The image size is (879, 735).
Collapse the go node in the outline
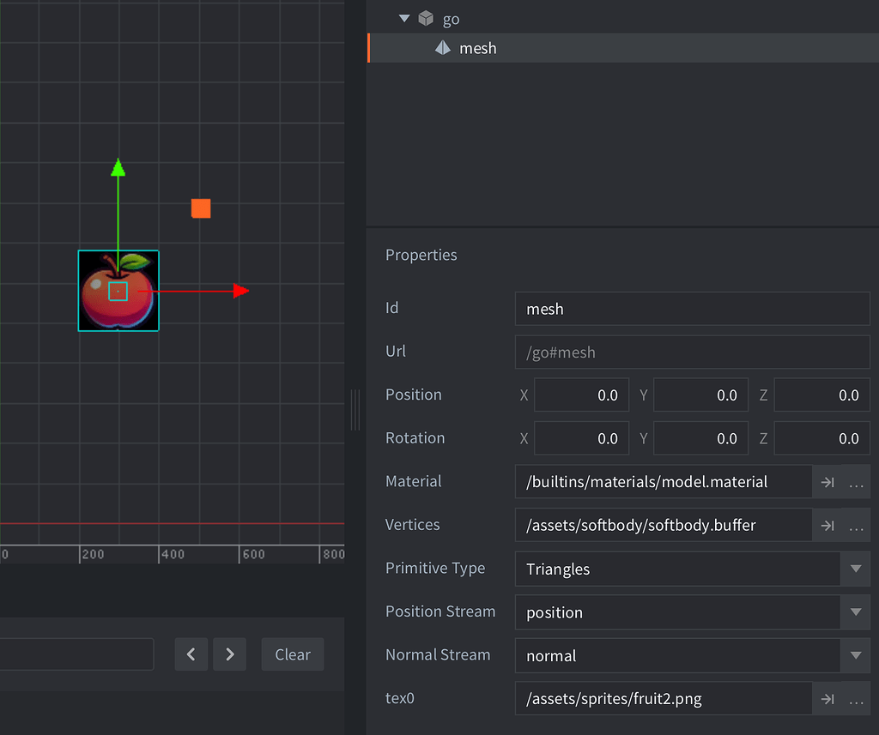(403, 18)
